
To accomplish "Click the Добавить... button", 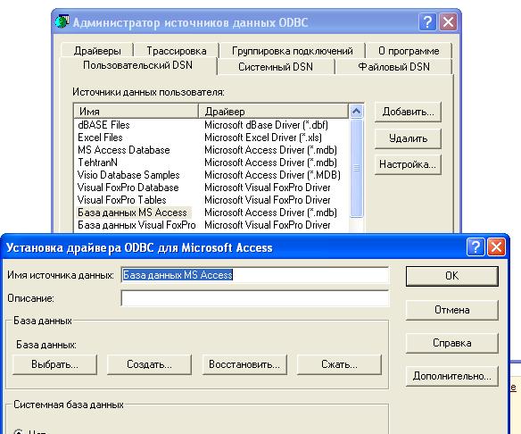I will point(408,112).
